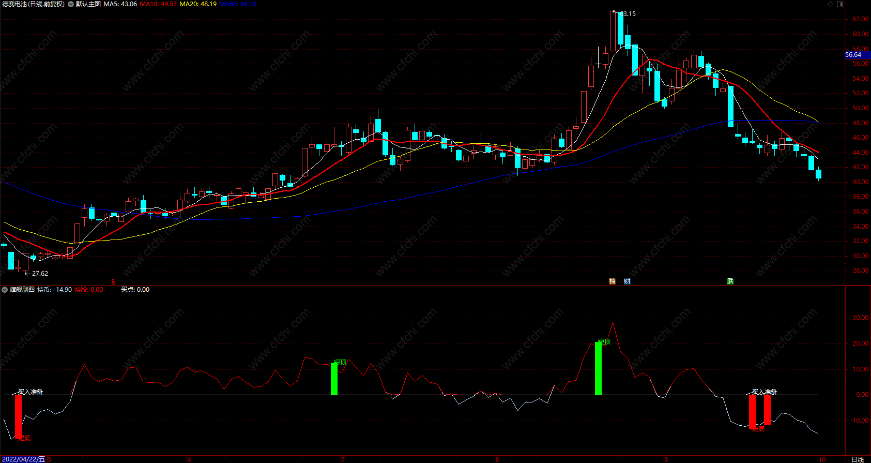This screenshot has height=463, width=871.
Task: Open the main chart indicator dropdown arrow
Action: pyautogui.click(x=71, y=4)
